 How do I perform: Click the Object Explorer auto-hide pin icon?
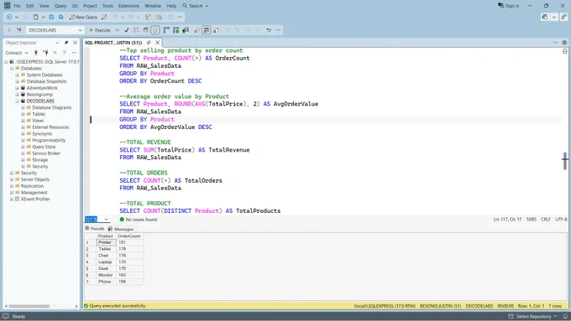point(66,43)
